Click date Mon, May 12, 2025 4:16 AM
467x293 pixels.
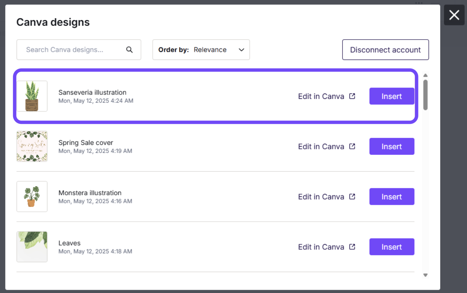coord(95,201)
